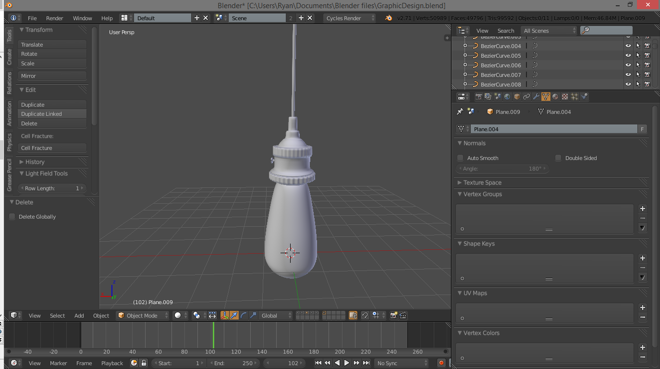660x369 pixels.
Task: Click the Blender logo in title bar
Action: 9,5
